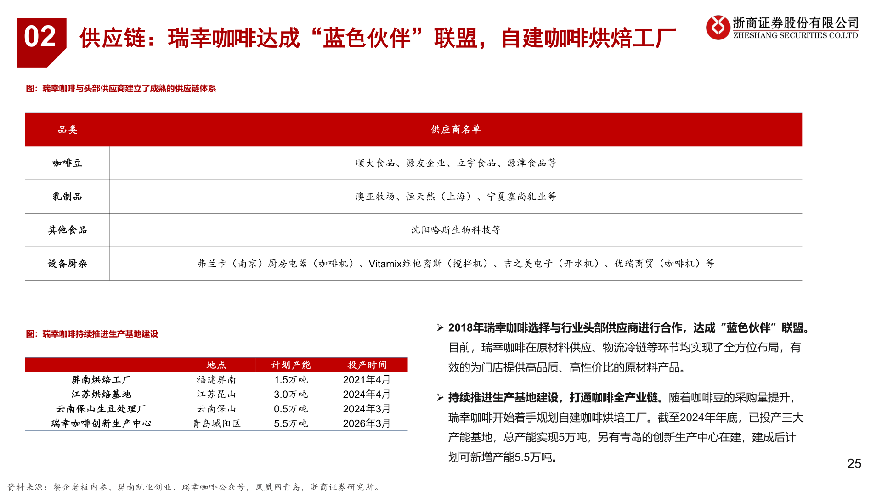Viewport: 882px width, 496px height.
Task: Click the supplier list starting "弗兰卡（南京）厨房电器"
Action: 456,264
